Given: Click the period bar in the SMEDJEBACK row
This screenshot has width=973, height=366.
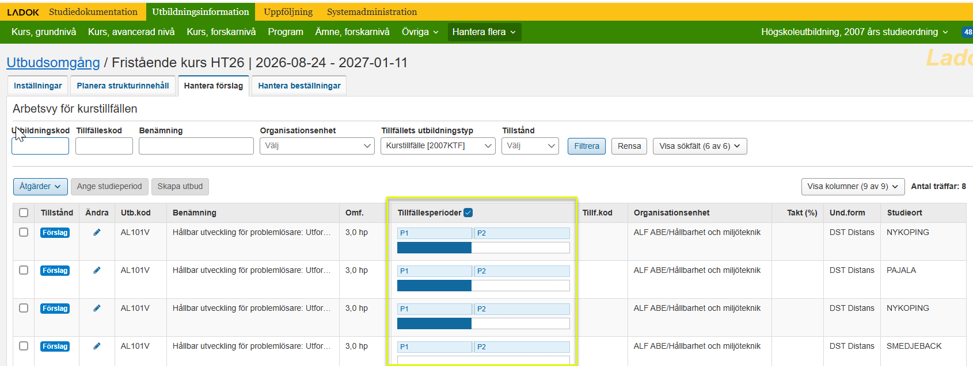Looking at the screenshot, I should point(484,360).
